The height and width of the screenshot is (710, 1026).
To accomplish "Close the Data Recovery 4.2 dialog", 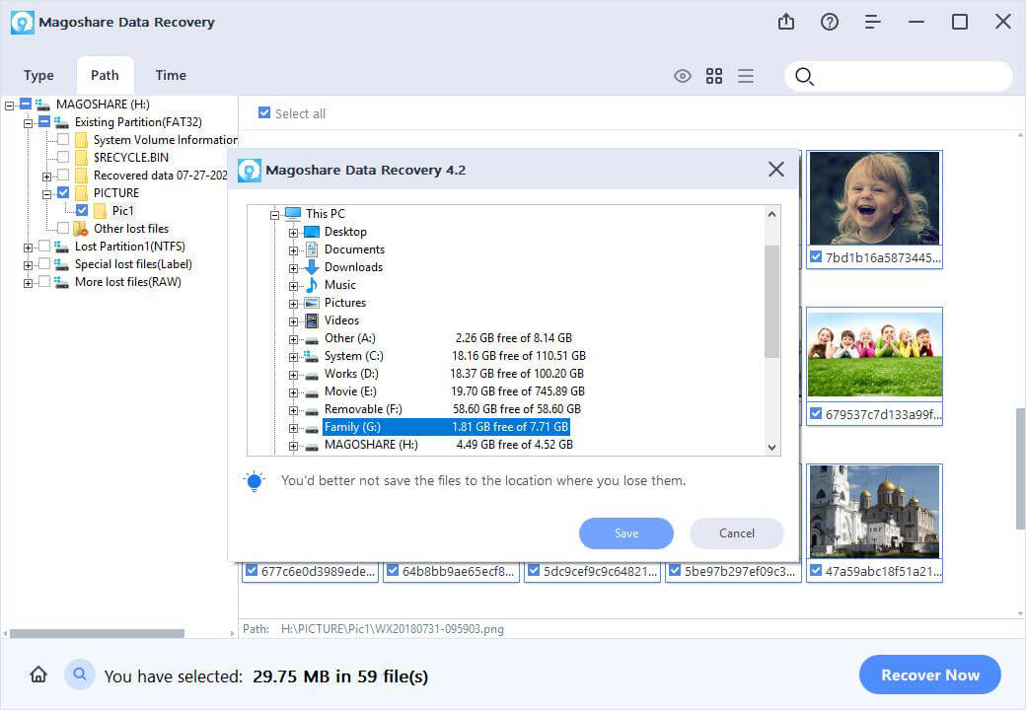I will tap(776, 170).
